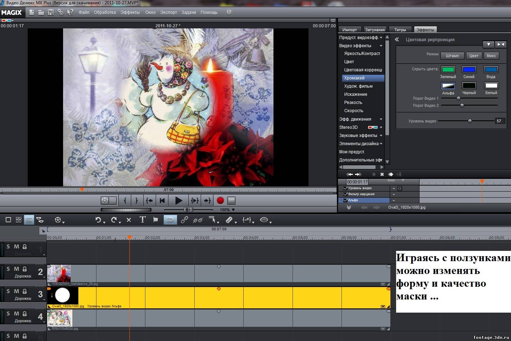The height and width of the screenshot is (341, 511).
Task: Open the Stereo3D options dropdown
Action: click(x=381, y=127)
